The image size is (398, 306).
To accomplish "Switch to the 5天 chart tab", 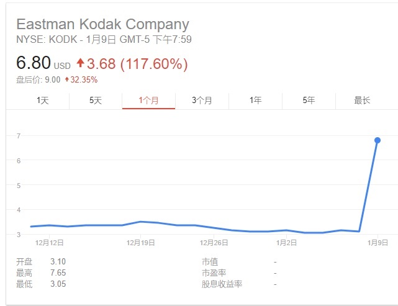I will point(96,101).
